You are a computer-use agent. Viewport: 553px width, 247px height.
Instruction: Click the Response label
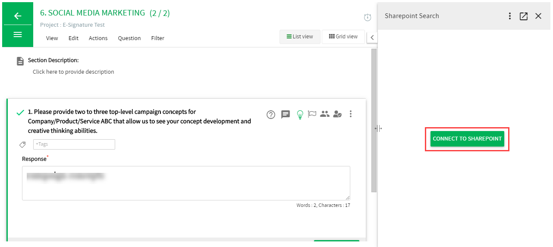(x=34, y=159)
